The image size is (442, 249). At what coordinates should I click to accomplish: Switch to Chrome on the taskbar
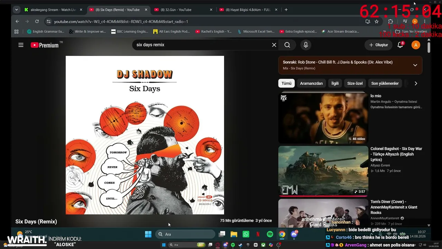282,234
